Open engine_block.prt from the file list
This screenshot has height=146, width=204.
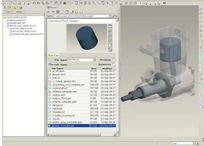[x=61, y=98]
